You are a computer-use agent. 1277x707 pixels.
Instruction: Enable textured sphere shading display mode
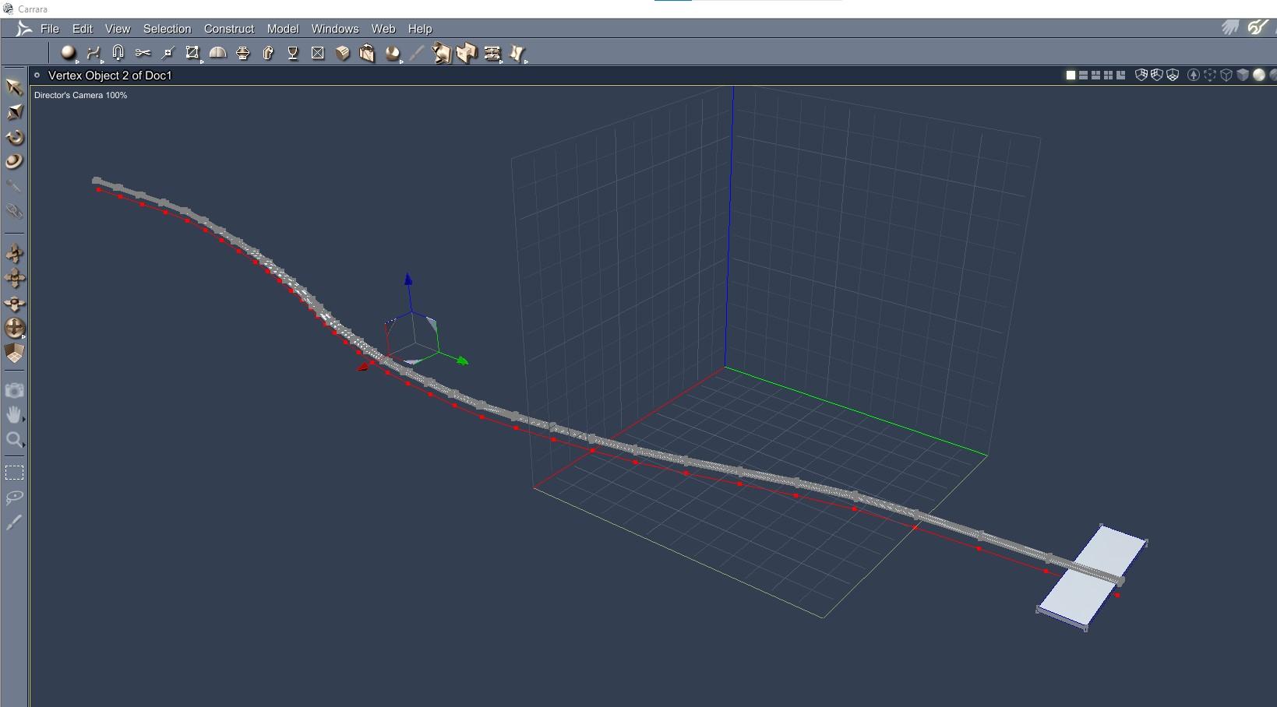pyautogui.click(x=1259, y=76)
